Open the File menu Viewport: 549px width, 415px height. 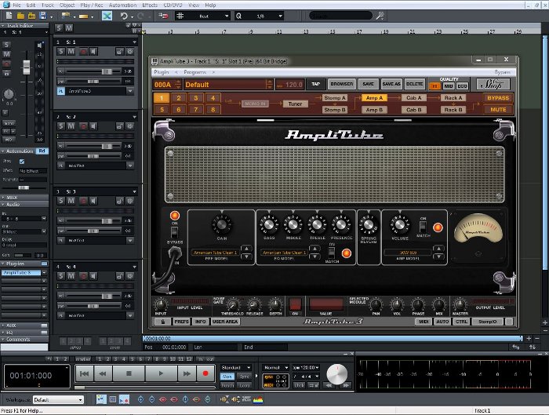tap(16, 5)
